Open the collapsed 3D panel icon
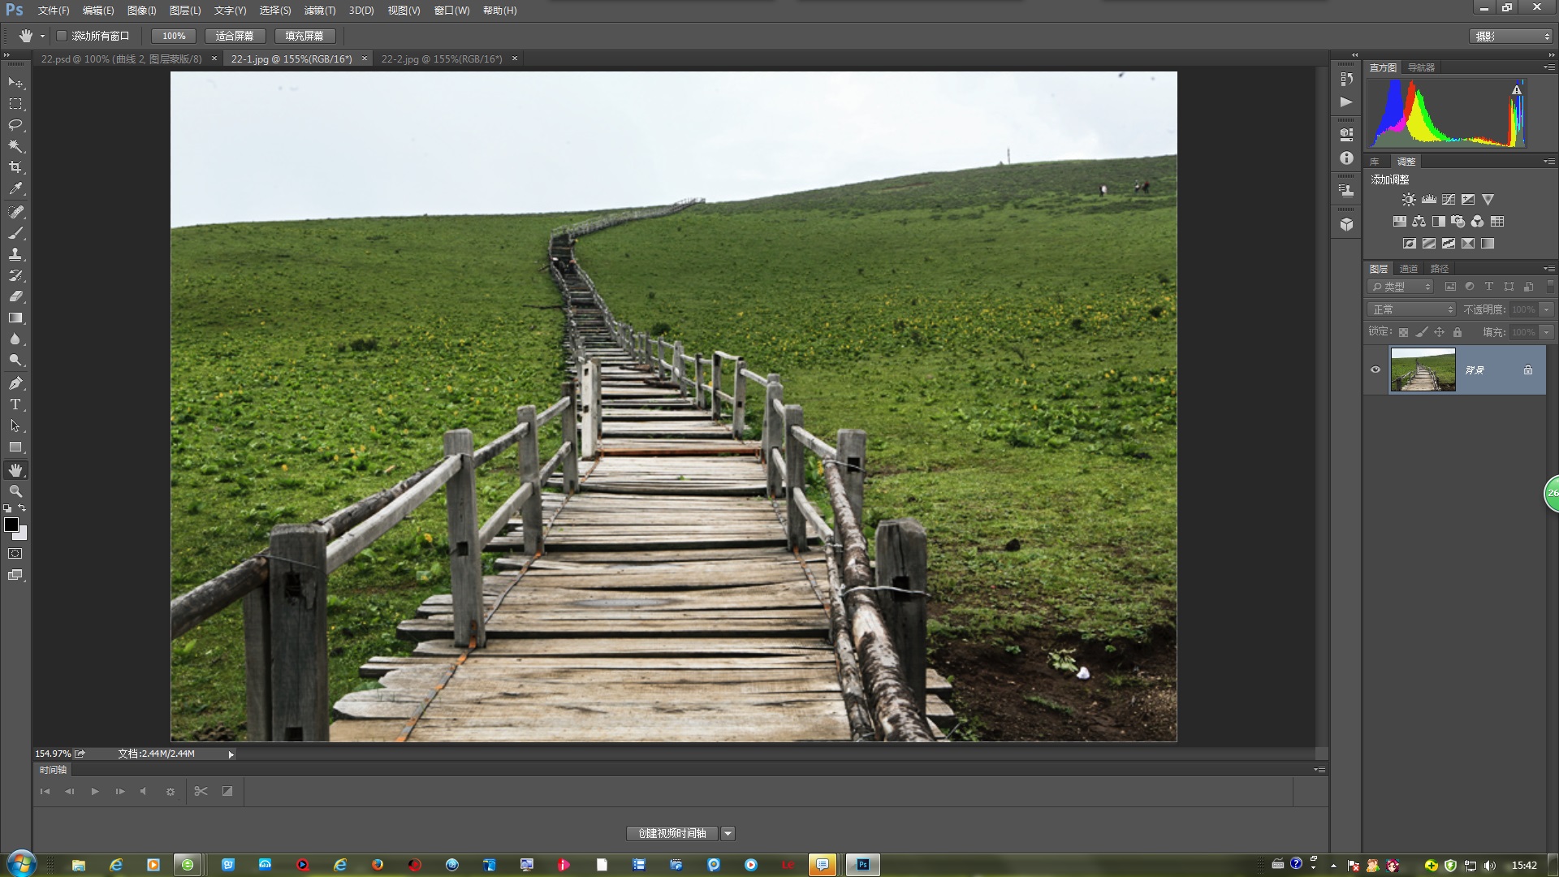1559x877 pixels. click(x=1346, y=224)
